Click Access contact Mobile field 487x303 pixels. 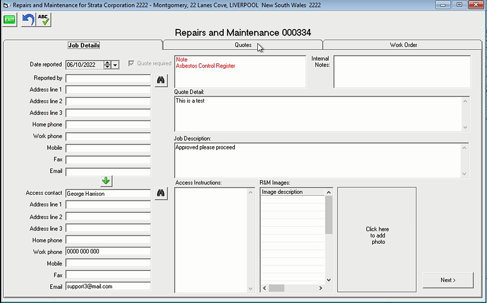(108, 263)
